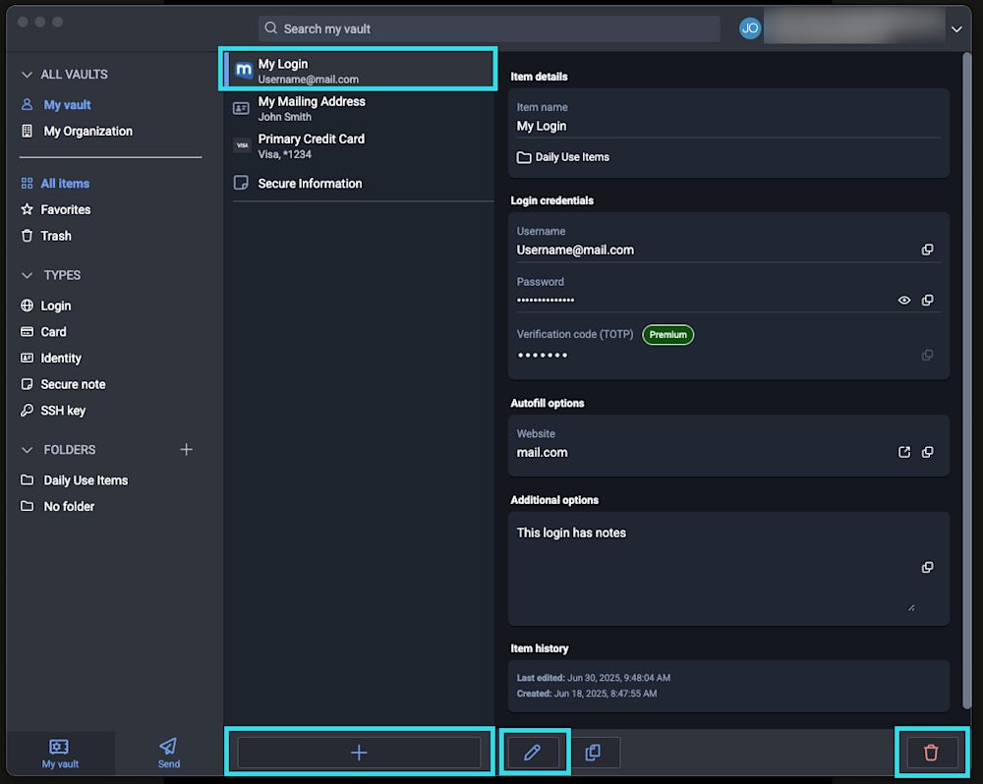The height and width of the screenshot is (784, 983).
Task: Open the Trash
Action: (56, 236)
